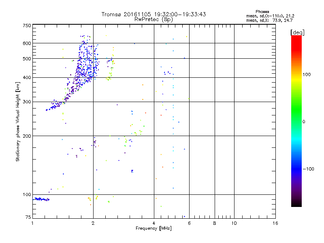Select the "200" height tick label

tap(27, 136)
